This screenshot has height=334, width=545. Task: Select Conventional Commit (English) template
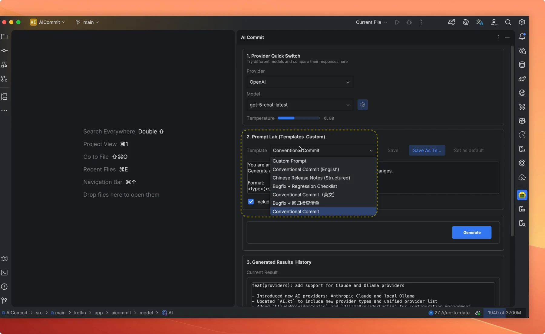tap(306, 169)
